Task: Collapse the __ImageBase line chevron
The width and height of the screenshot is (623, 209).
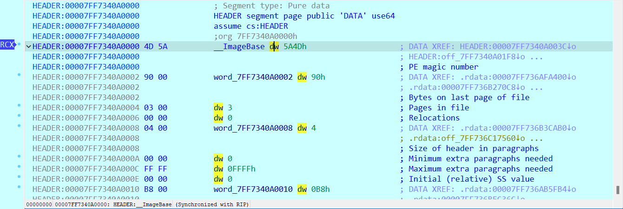Action: click(28, 47)
